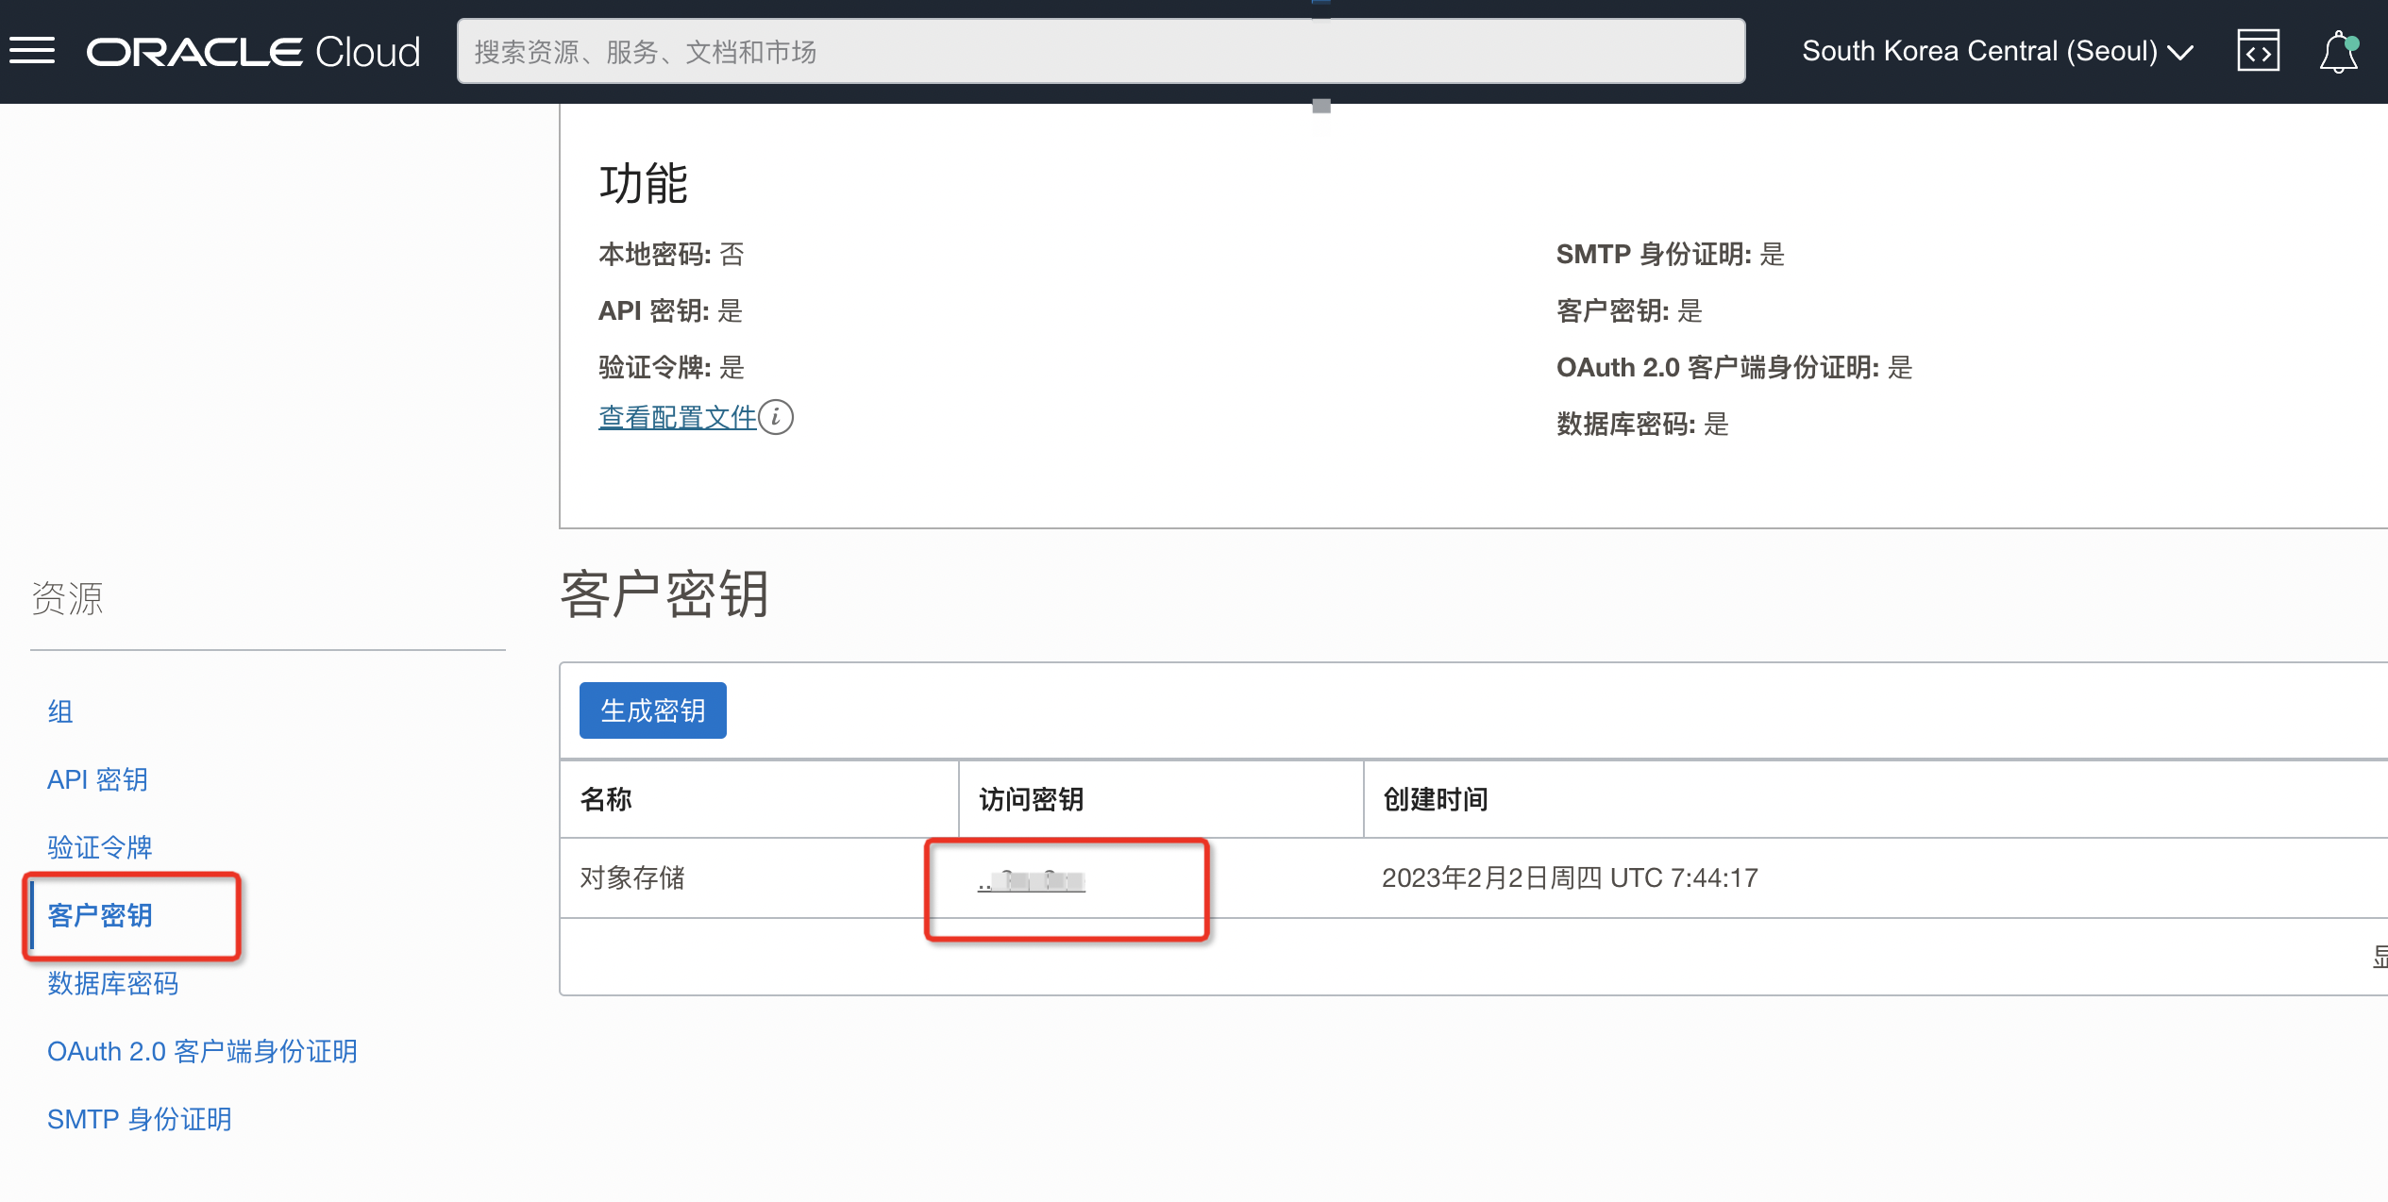The height and width of the screenshot is (1202, 2388).
Task: Open SMTP 身份证明 in the sidebar
Action: tap(139, 1119)
